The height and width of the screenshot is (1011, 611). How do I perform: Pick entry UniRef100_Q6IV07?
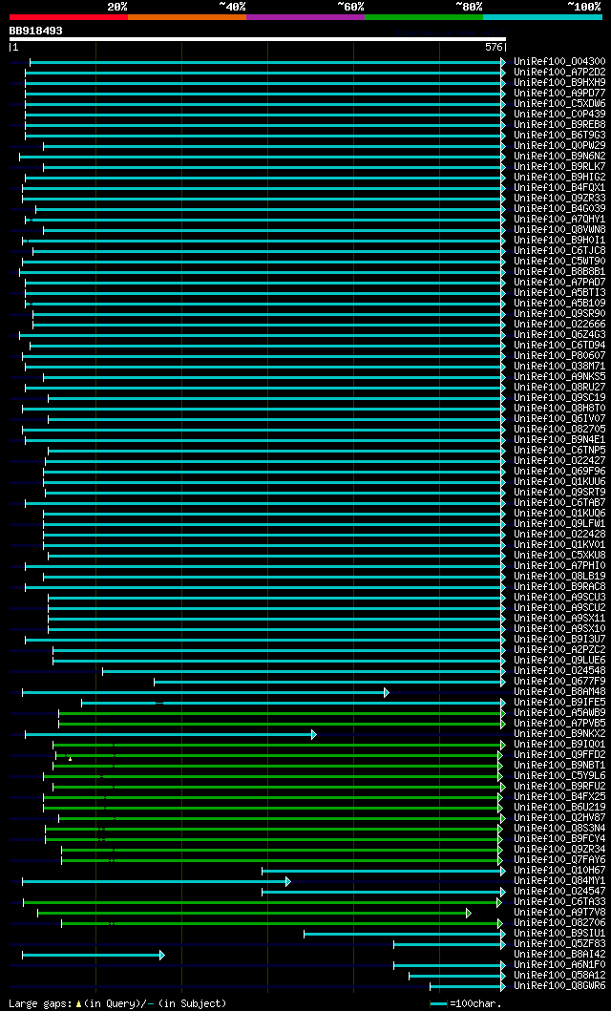(x=559, y=419)
